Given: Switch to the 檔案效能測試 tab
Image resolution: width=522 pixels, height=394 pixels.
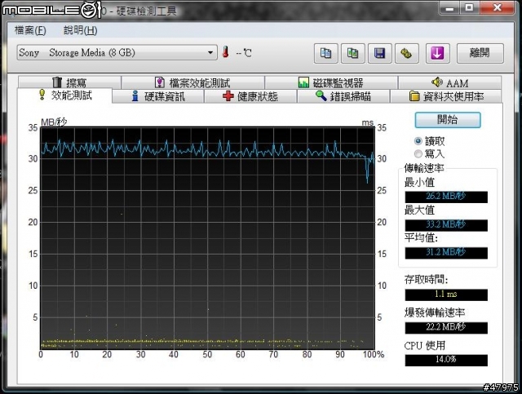Looking at the screenshot, I should click(x=193, y=82).
